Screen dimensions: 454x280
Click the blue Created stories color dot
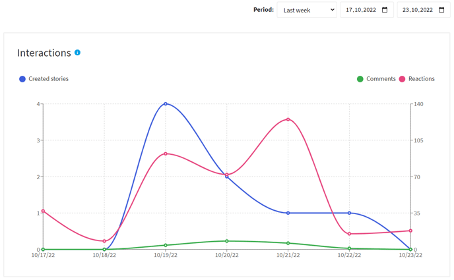[x=22, y=79]
